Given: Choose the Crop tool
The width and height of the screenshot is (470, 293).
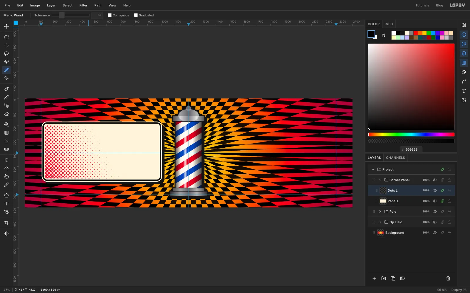Looking at the screenshot, I should pyautogui.click(x=6, y=223).
